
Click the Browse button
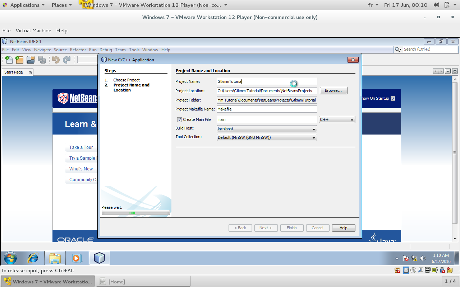coord(333,90)
